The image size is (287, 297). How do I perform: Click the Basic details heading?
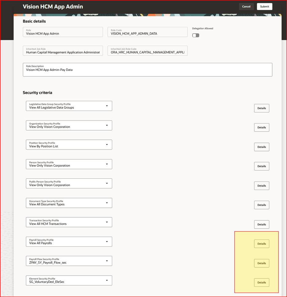click(x=34, y=21)
